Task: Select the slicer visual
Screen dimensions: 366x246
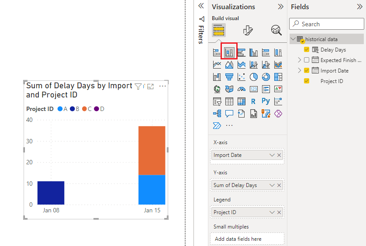Action: (x=217, y=101)
